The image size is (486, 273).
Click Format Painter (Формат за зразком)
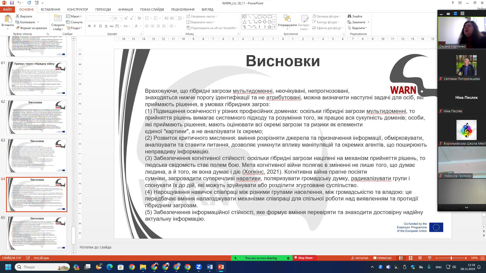[x=31, y=28]
